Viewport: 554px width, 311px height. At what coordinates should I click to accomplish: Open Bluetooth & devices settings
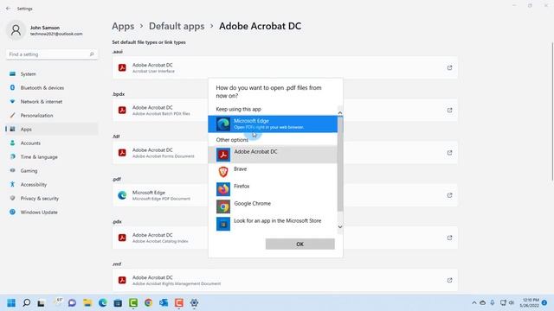click(52, 88)
